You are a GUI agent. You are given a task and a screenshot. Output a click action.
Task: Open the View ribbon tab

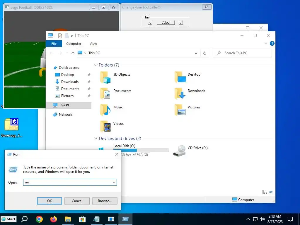click(93, 44)
